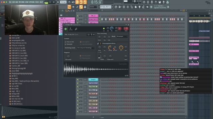Toggle the metronome icon
Screen dimensions: 213x119
click(69, 2)
